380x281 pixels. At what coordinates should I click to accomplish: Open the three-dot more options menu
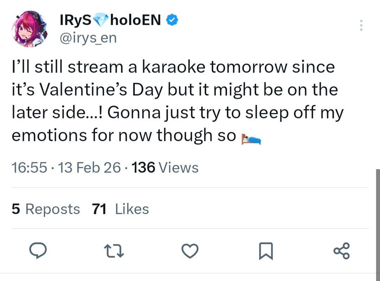click(361, 26)
